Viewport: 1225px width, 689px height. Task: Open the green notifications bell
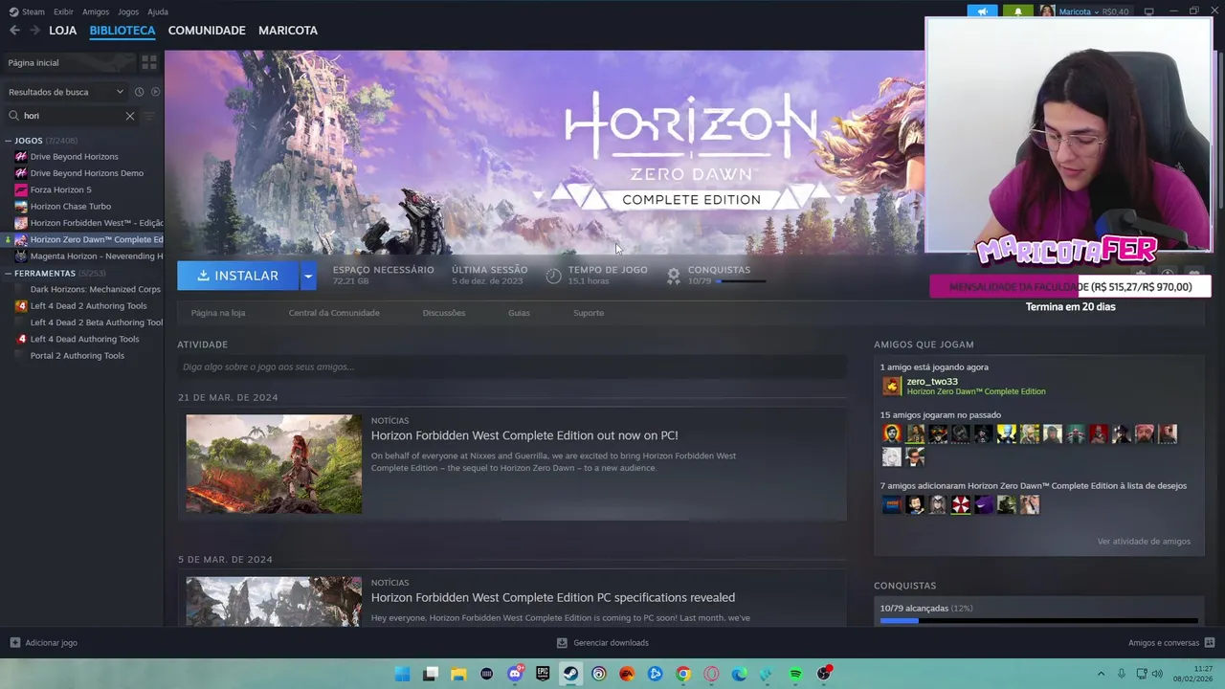(x=1017, y=11)
